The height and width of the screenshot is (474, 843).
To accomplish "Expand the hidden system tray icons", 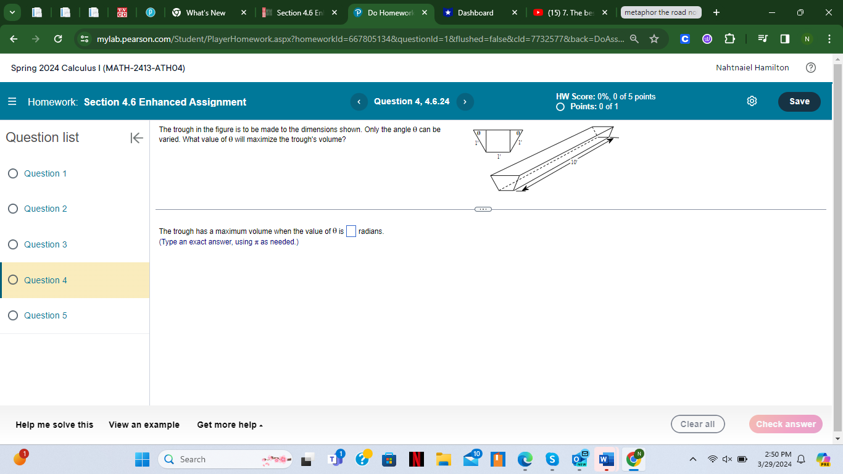I will (x=693, y=459).
